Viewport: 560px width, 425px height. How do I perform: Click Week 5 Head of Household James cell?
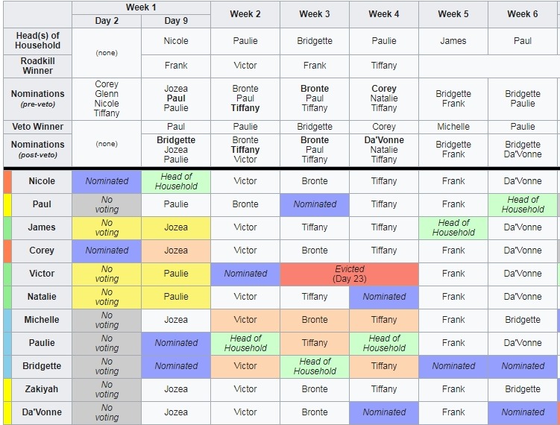click(x=453, y=41)
